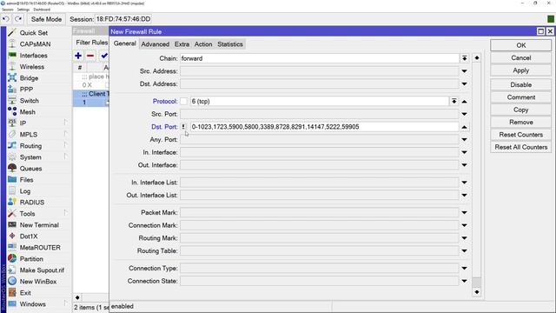
Task: Click into the Dst. Port field
Action: [x=324, y=127]
